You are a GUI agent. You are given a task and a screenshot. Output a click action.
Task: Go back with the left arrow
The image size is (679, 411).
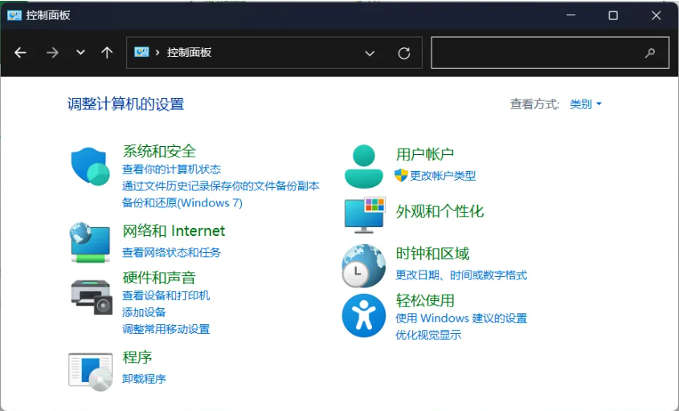tap(20, 53)
